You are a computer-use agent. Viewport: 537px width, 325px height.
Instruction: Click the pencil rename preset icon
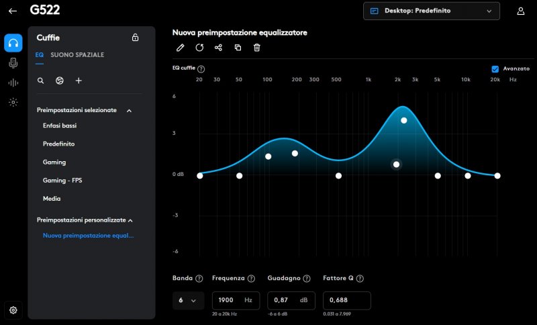180,48
